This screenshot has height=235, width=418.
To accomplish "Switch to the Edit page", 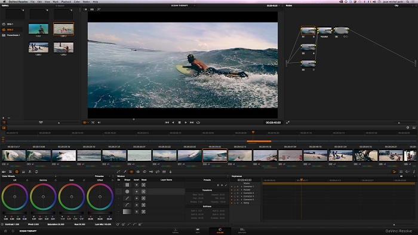I will pos(198,231).
